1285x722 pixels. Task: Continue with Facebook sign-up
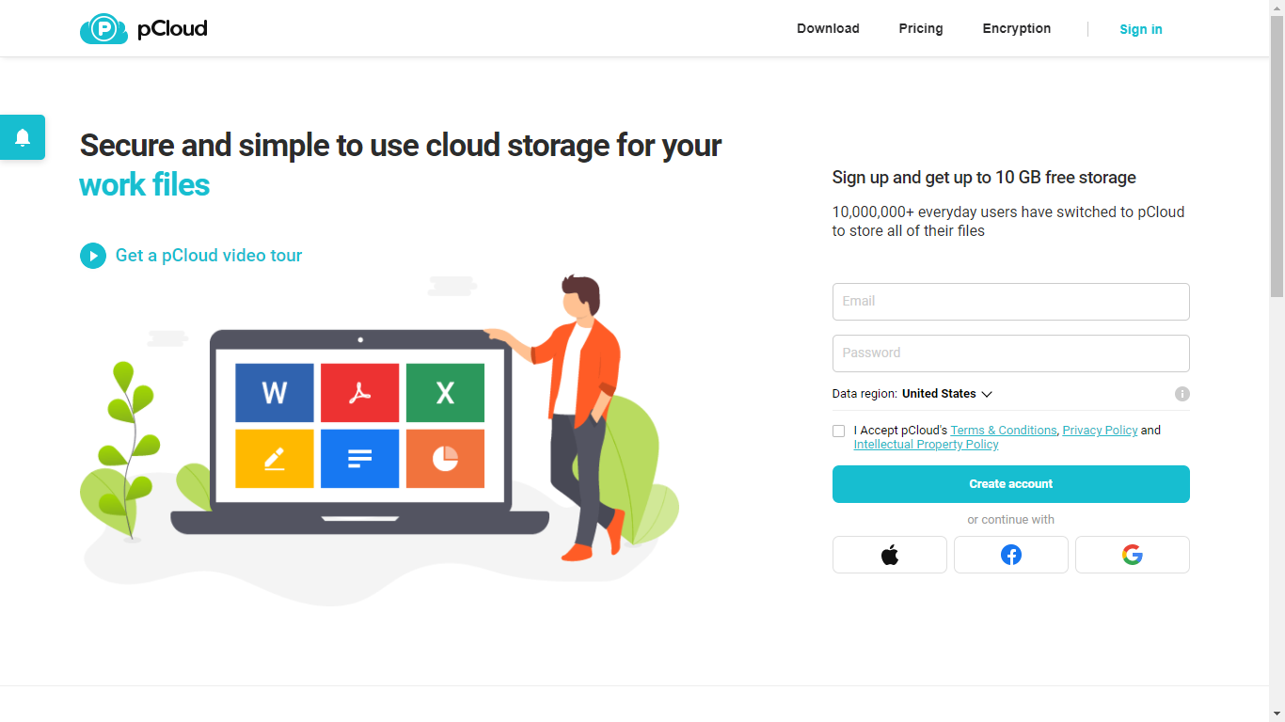coord(1011,555)
